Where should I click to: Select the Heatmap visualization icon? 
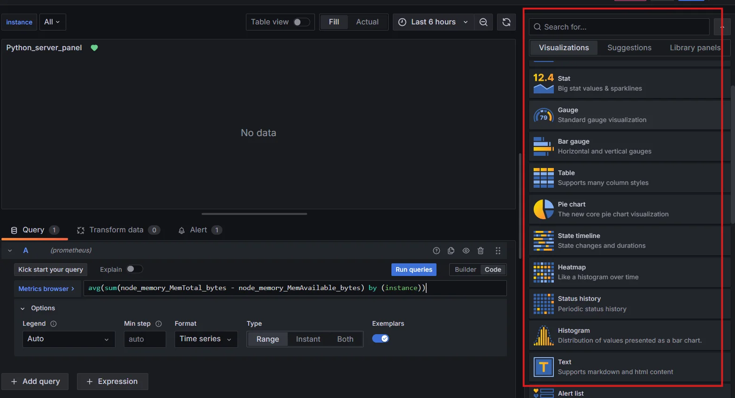(x=544, y=272)
